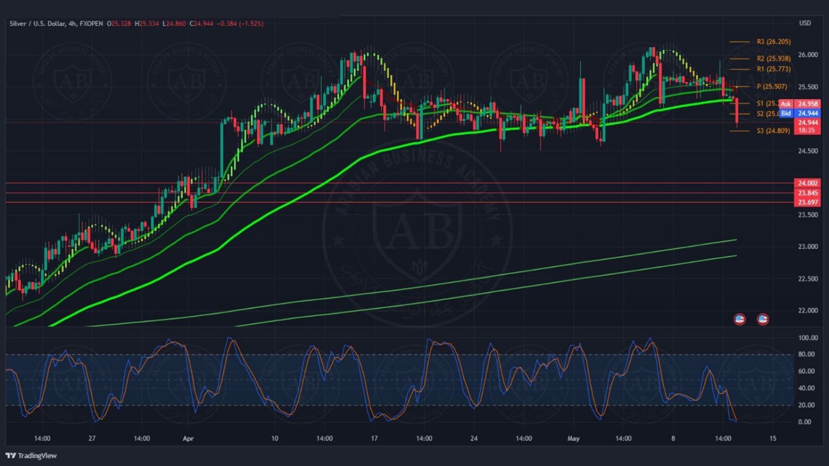This screenshot has height=466, width=829.
Task: Click the 15 date on time axis
Action: (x=773, y=438)
